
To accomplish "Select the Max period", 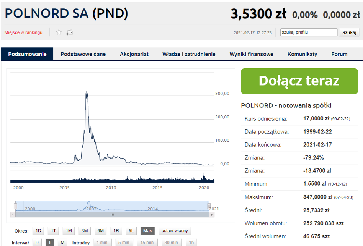I will (x=147, y=230).
